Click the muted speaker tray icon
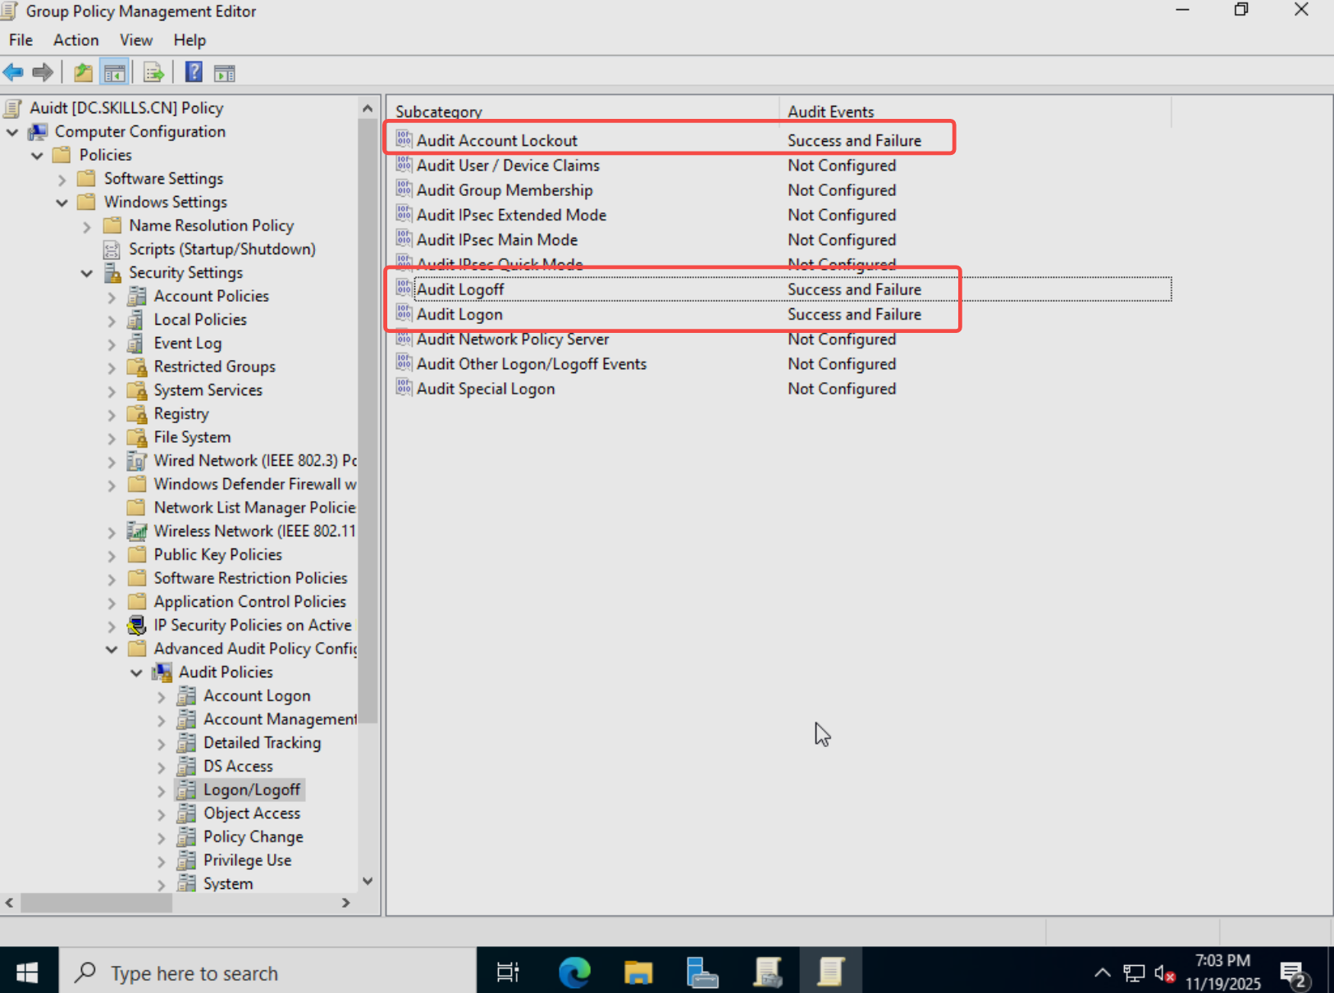The image size is (1334, 993). (1164, 973)
